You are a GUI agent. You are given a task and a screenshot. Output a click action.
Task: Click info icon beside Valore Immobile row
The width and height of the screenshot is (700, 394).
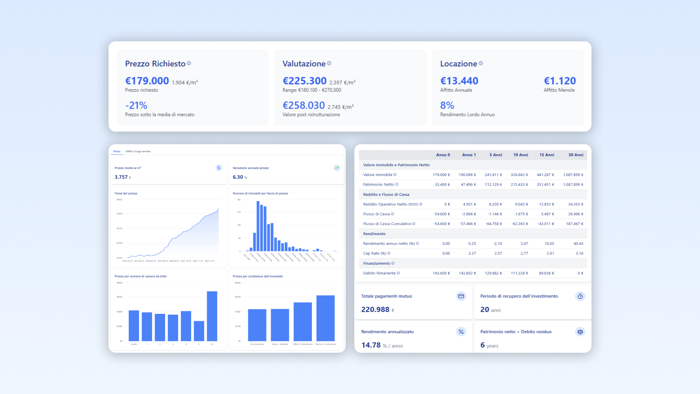tap(395, 175)
